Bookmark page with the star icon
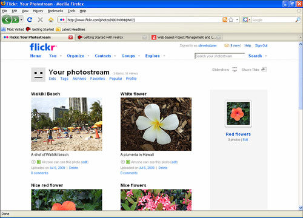This screenshot has width=303, height=218. point(231,20)
